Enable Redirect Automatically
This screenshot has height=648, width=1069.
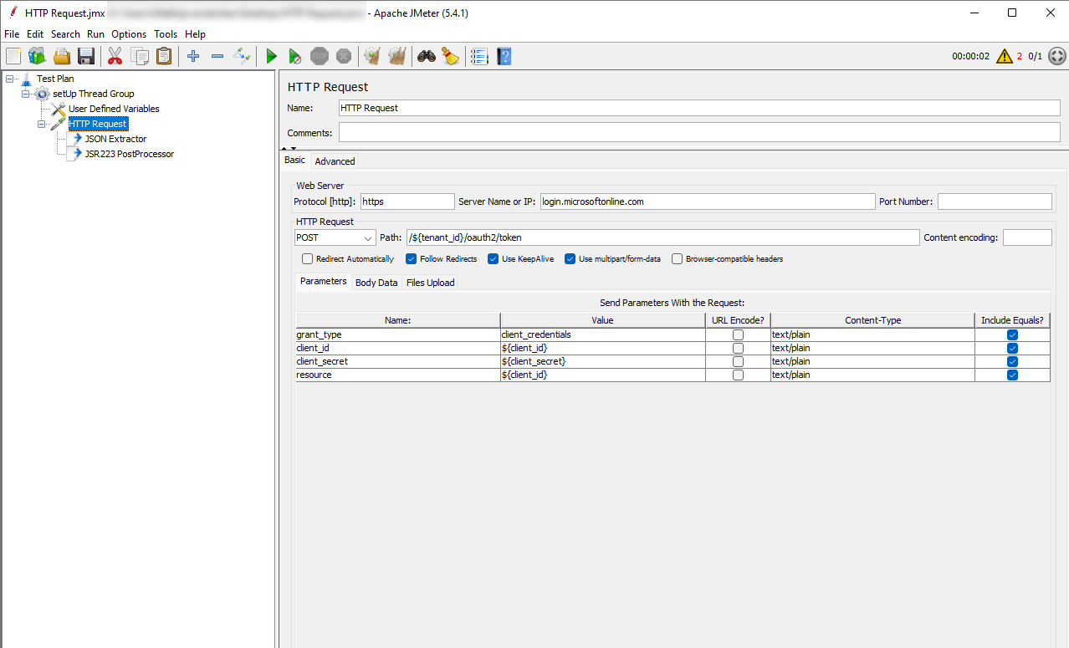click(307, 258)
